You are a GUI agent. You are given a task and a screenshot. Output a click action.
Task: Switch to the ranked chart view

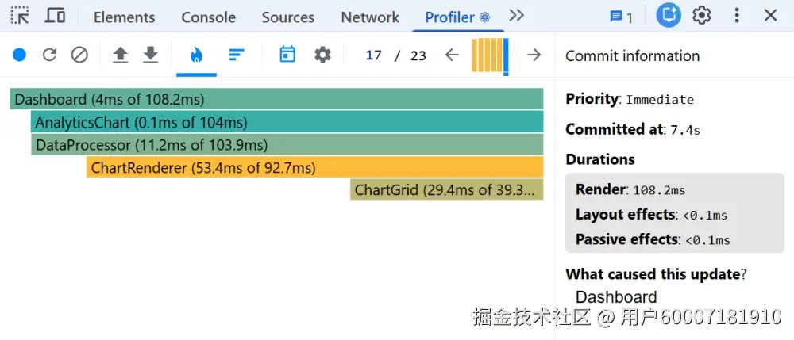click(236, 55)
